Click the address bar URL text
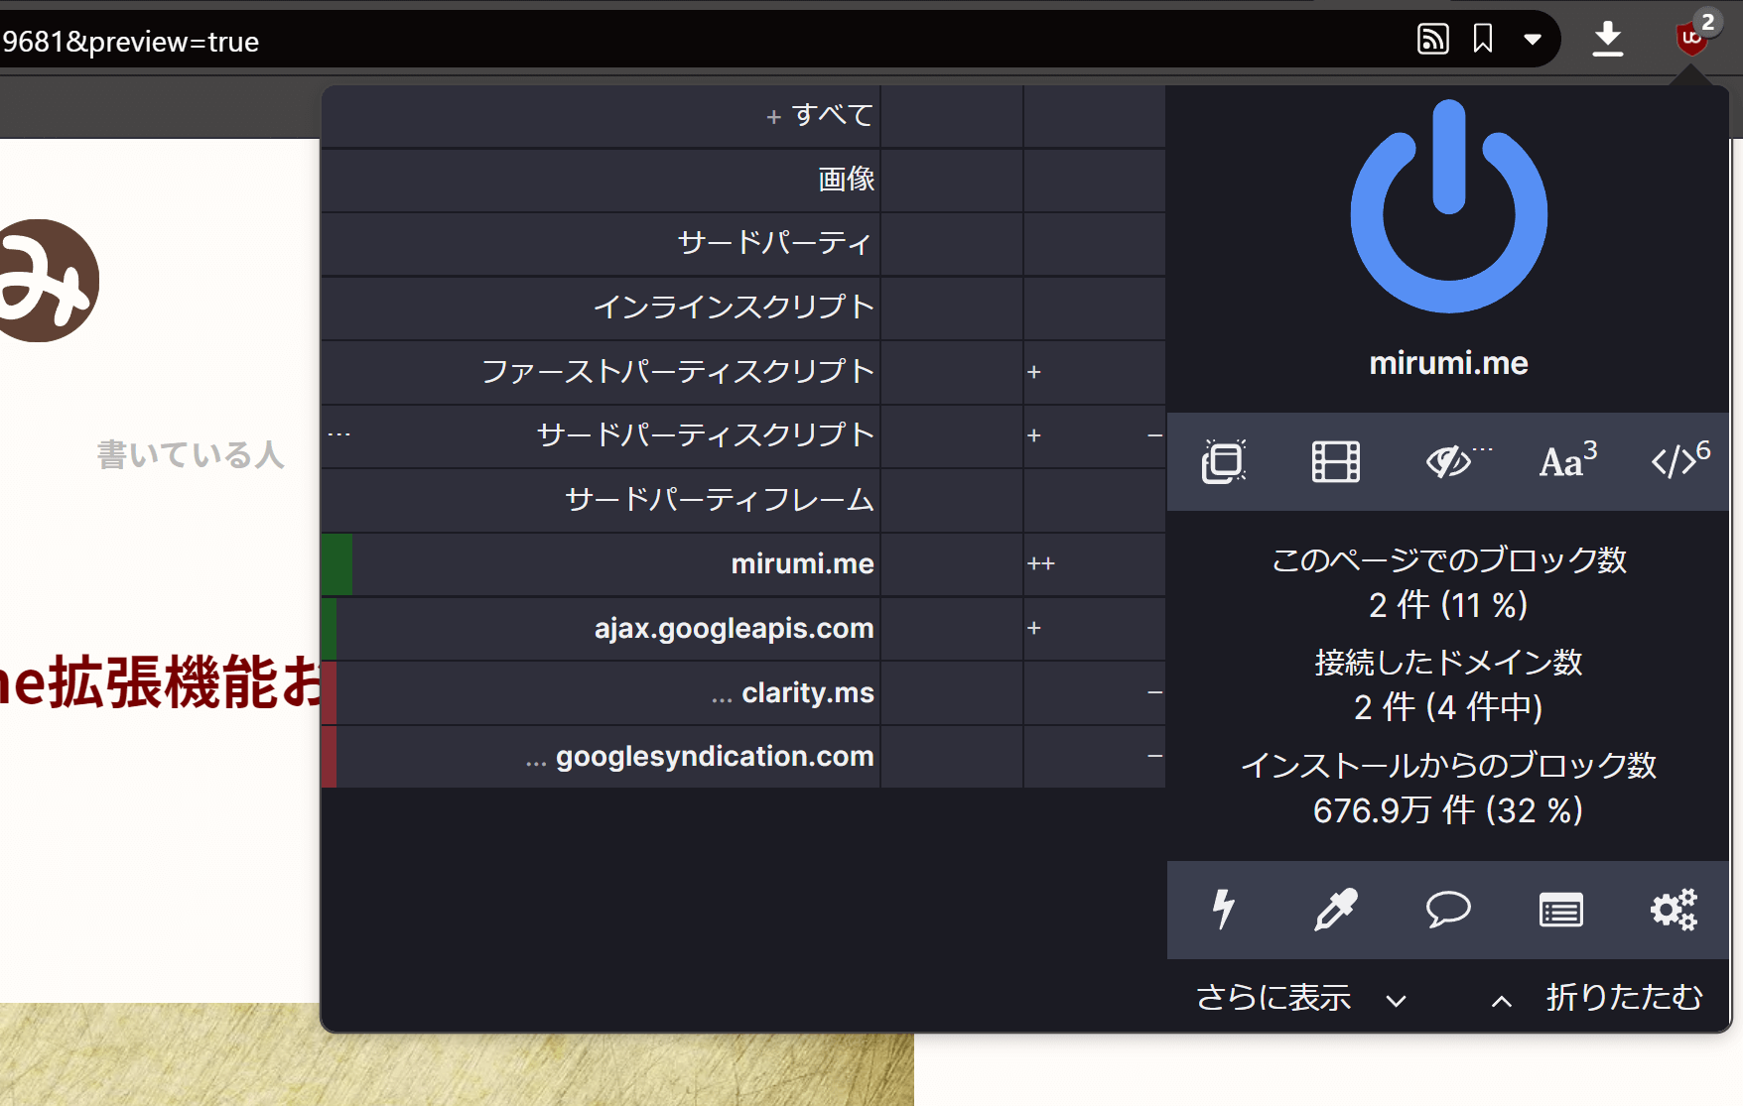 (x=130, y=41)
